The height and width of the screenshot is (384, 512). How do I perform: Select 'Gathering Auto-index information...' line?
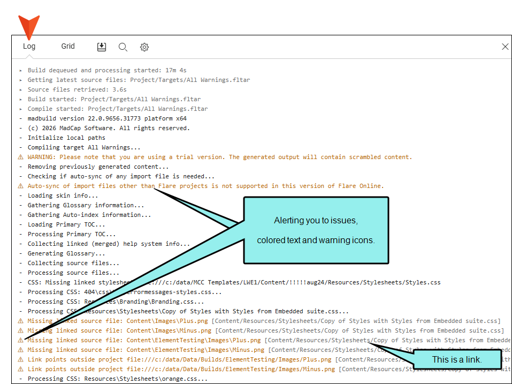click(x=89, y=215)
